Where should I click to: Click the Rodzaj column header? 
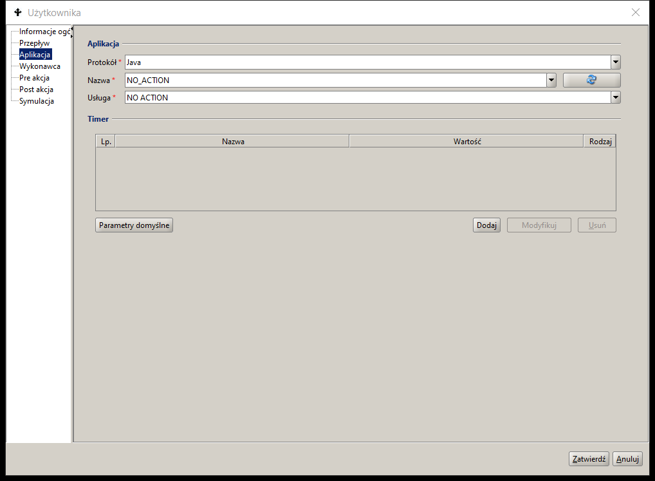click(x=600, y=141)
